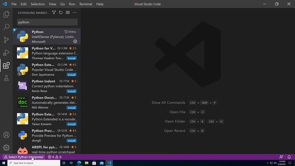Open Source Control view
This screenshot has width=295, height=166.
pos(6,40)
